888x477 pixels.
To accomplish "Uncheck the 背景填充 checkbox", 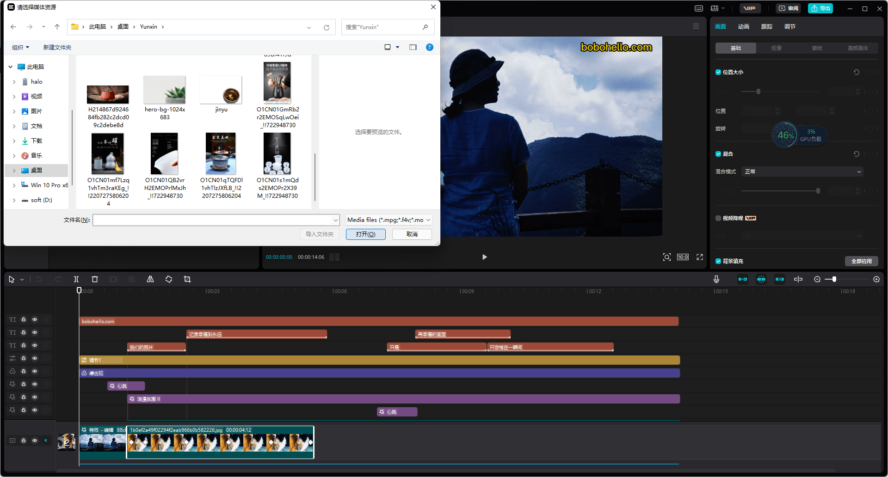I will (x=718, y=261).
